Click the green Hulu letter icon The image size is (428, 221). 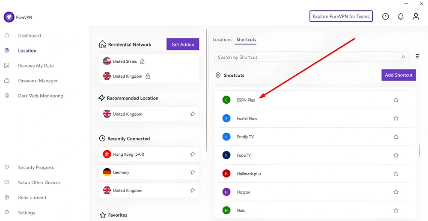point(226,210)
